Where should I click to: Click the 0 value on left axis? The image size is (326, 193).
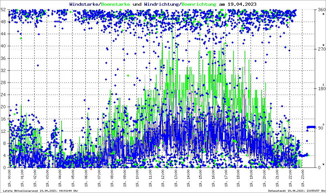(x=5, y=168)
